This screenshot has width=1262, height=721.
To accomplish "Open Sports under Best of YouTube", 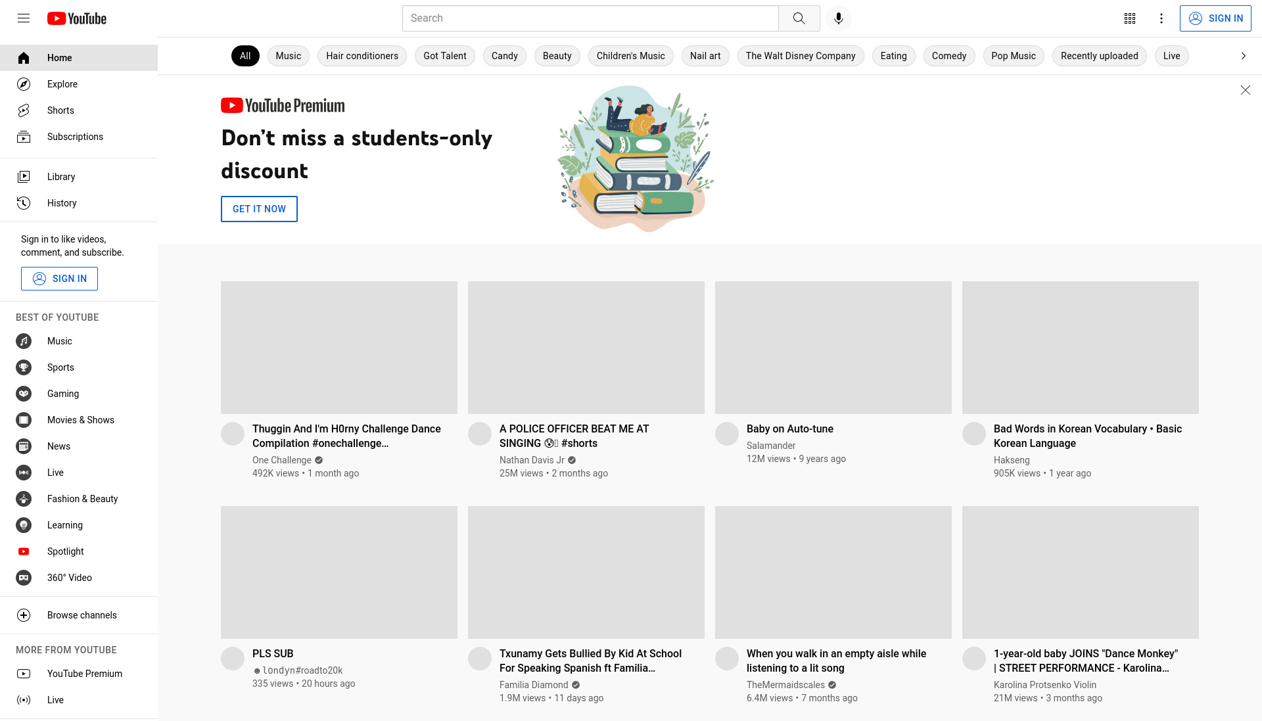I will (79, 367).
